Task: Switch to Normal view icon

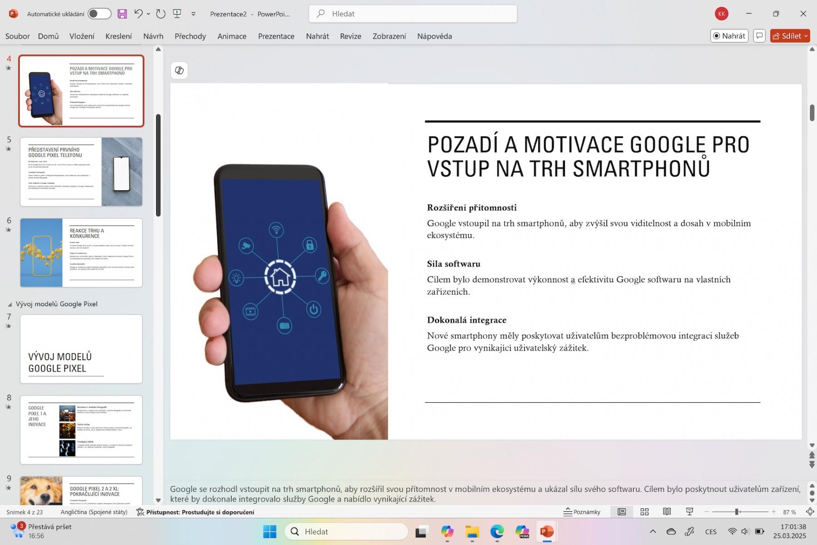Action: pos(622,512)
